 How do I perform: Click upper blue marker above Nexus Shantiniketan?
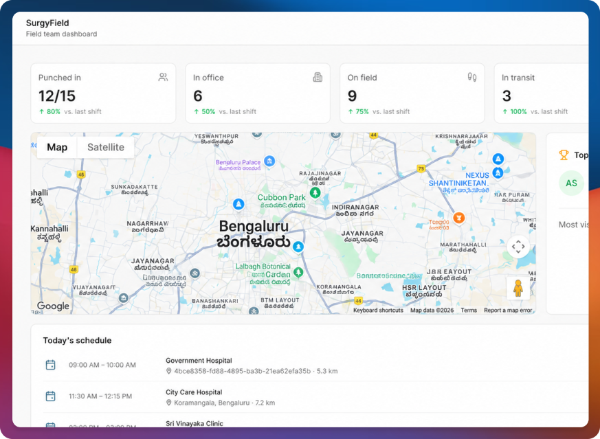pos(498,159)
